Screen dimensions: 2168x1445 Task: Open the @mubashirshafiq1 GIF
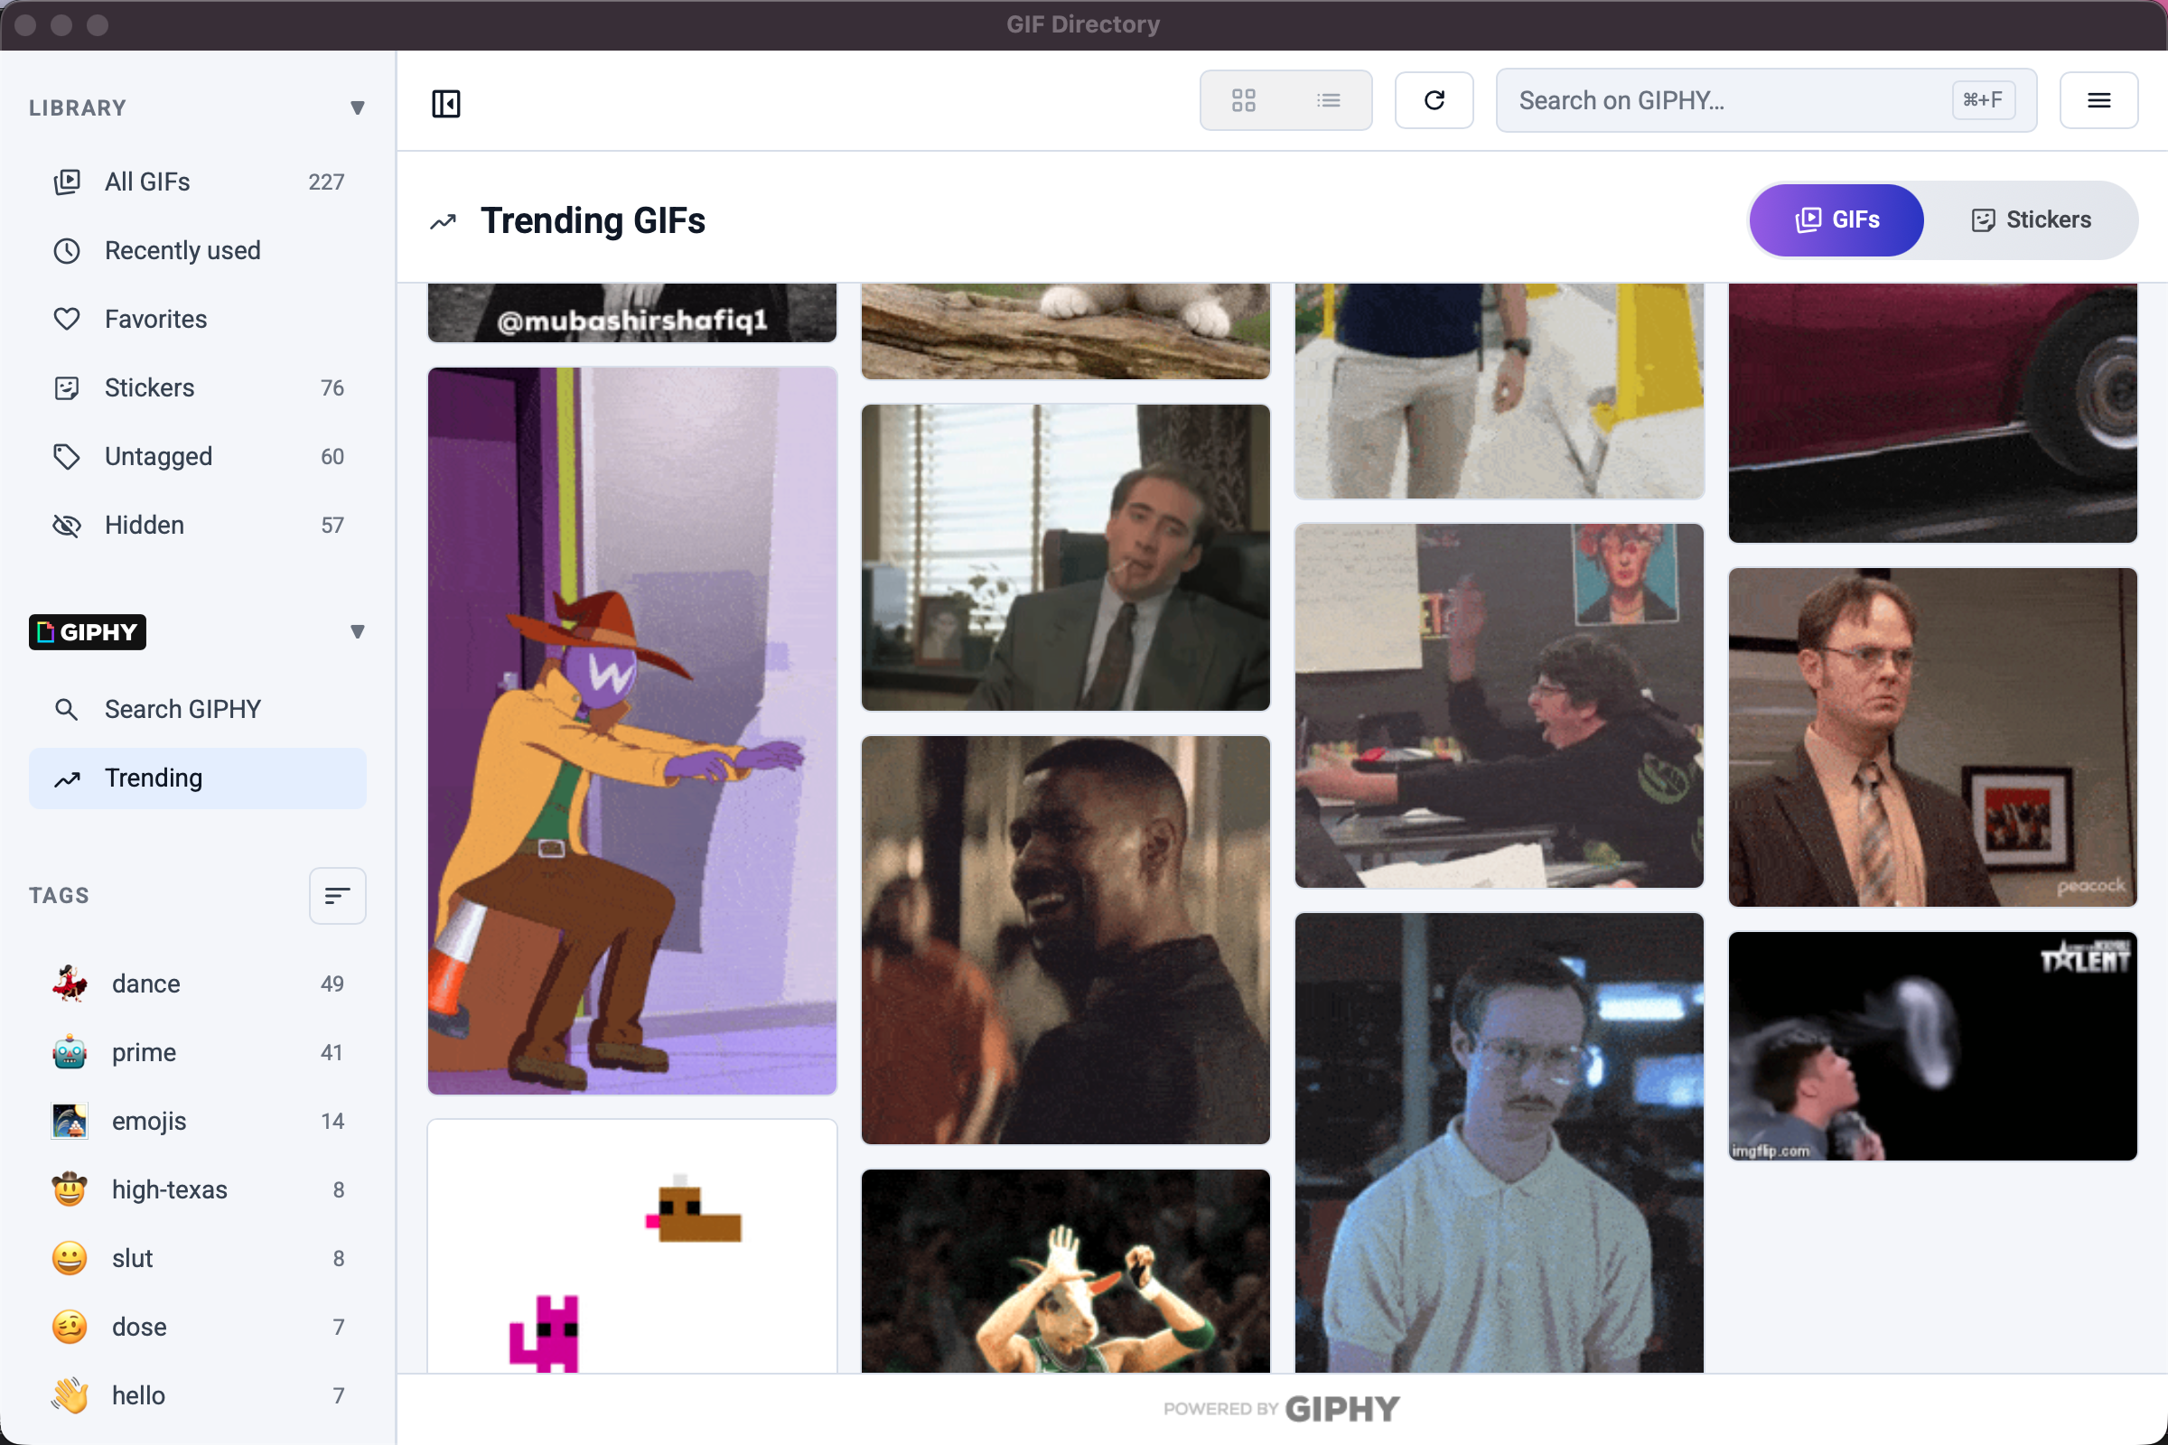click(632, 313)
